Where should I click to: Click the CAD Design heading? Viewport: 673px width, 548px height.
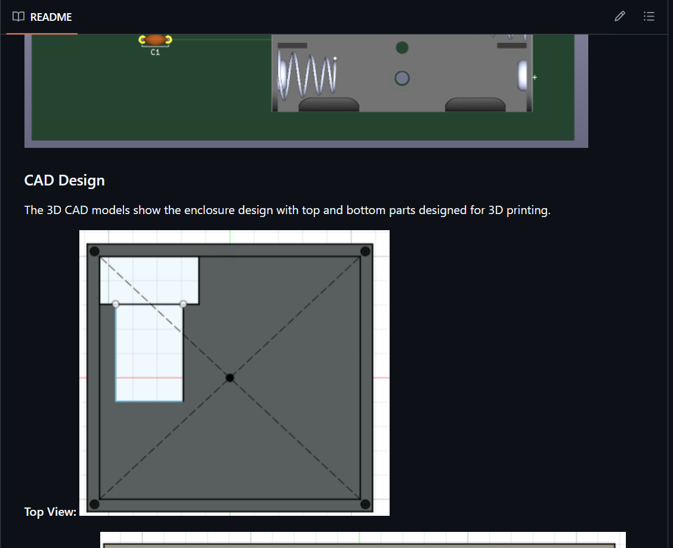tap(64, 180)
